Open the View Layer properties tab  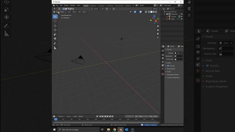coord(163,62)
